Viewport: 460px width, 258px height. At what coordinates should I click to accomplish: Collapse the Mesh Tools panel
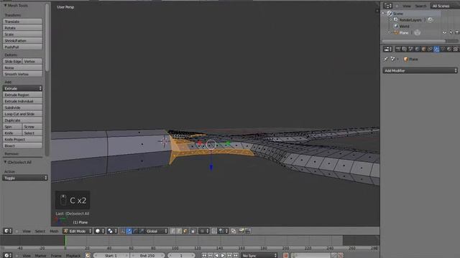click(5, 5)
